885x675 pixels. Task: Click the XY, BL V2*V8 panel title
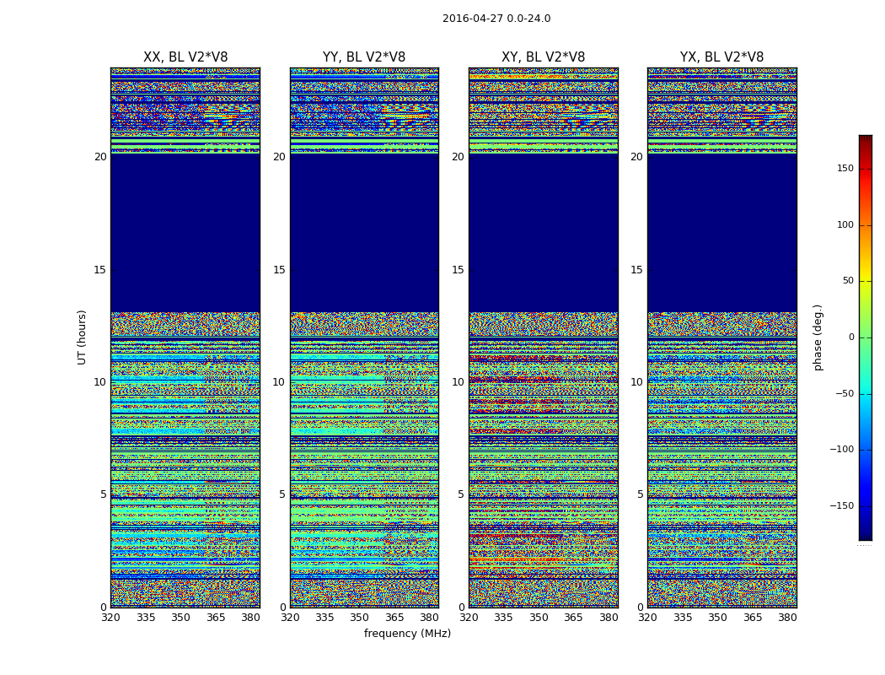coord(543,57)
